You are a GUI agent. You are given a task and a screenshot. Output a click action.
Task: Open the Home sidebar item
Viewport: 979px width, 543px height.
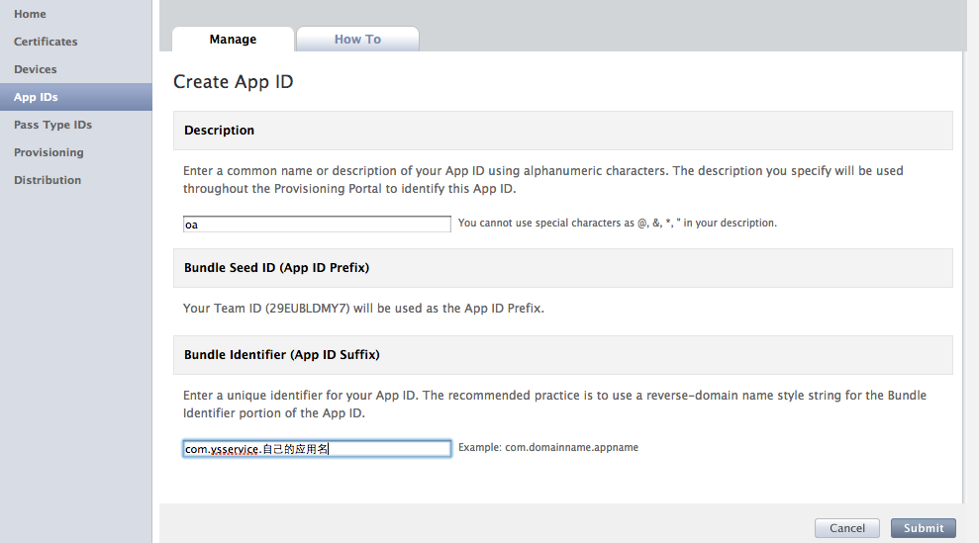(30, 14)
